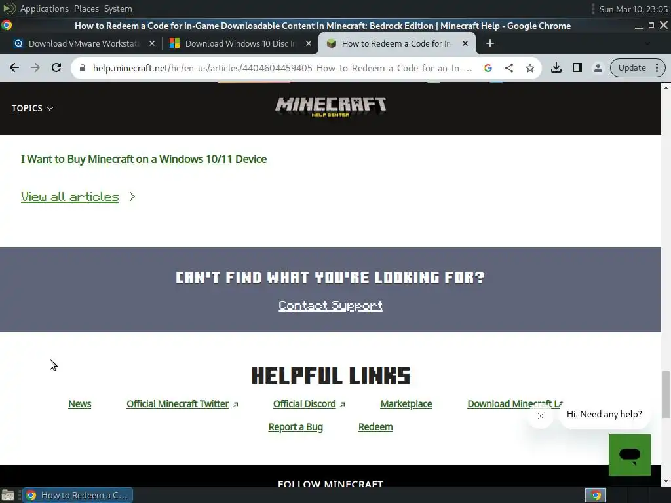The image size is (671, 503).
Task: Click the taskbar 'How to Redeem a C...' button
Action: (77, 495)
